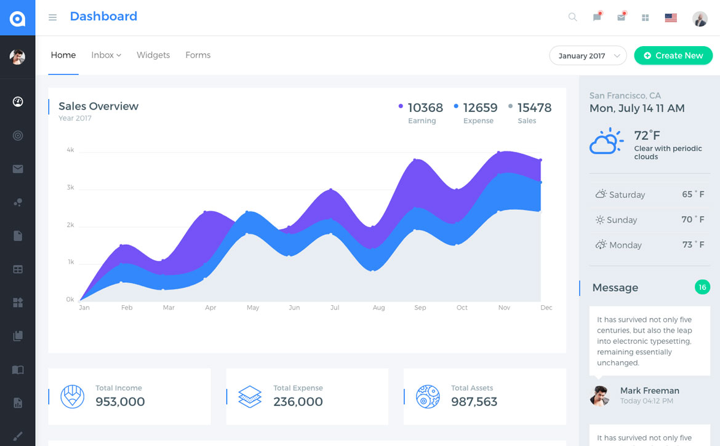Click the search magnifier icon
The image size is (720, 446).
572,17
